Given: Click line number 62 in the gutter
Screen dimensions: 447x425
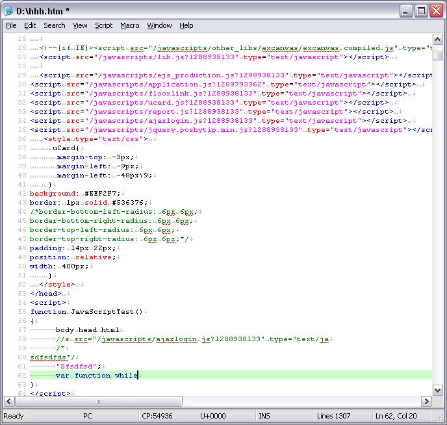Looking at the screenshot, I should pyautogui.click(x=22, y=376).
